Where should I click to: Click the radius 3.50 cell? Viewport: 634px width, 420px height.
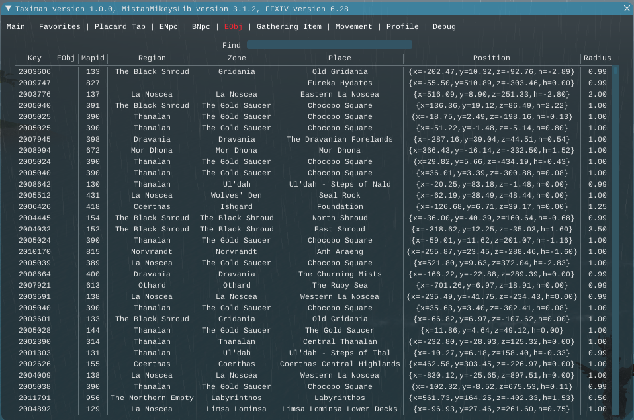[x=597, y=230]
